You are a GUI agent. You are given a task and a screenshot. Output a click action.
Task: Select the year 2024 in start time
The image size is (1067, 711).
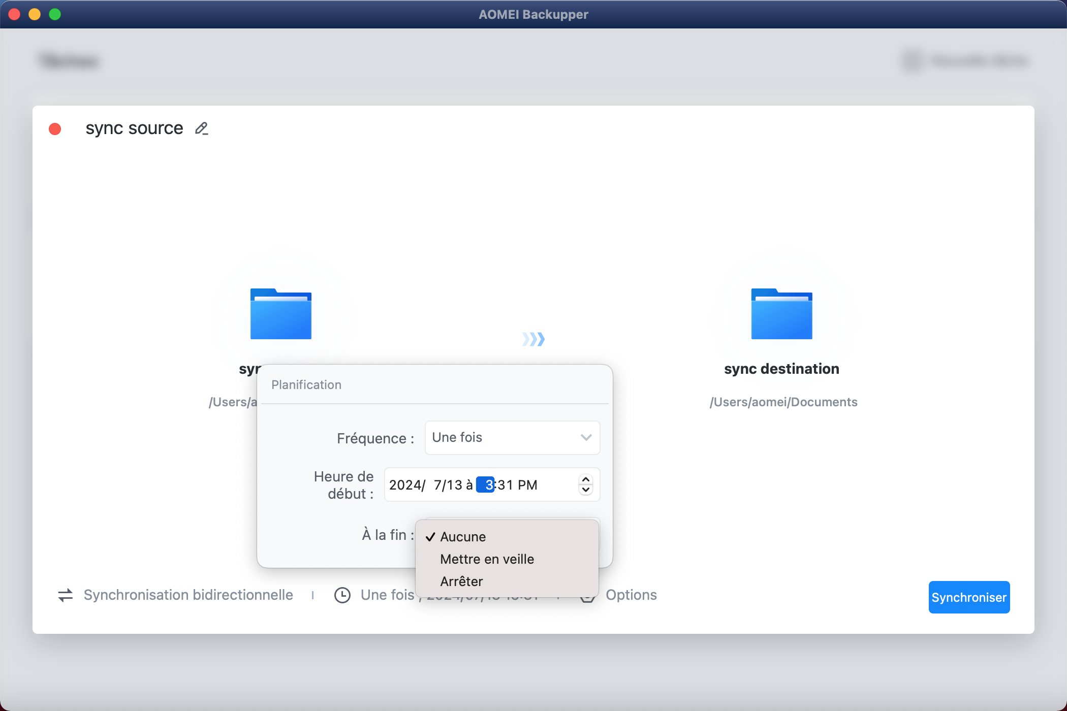tap(404, 485)
